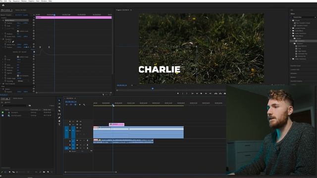The width and height of the screenshot is (317, 178).
Task: Select the sequence tab in Timeline panel
Action: (70, 98)
